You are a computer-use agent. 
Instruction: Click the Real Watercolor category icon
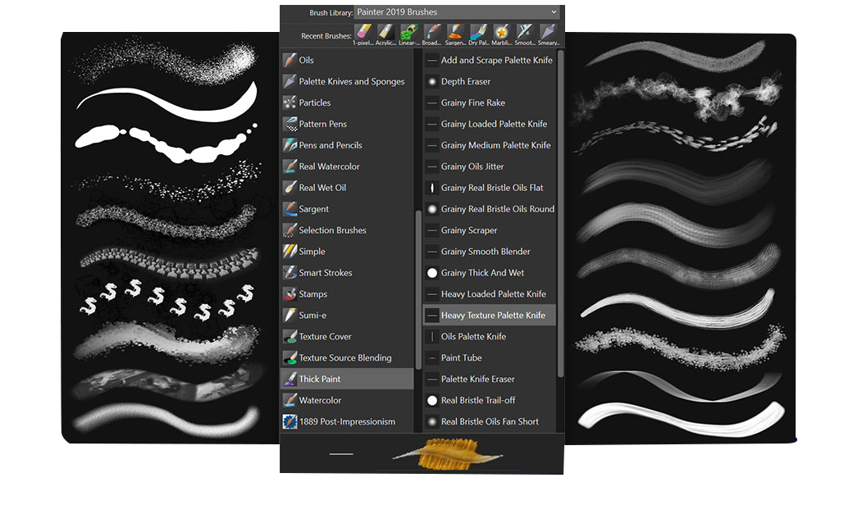290,166
